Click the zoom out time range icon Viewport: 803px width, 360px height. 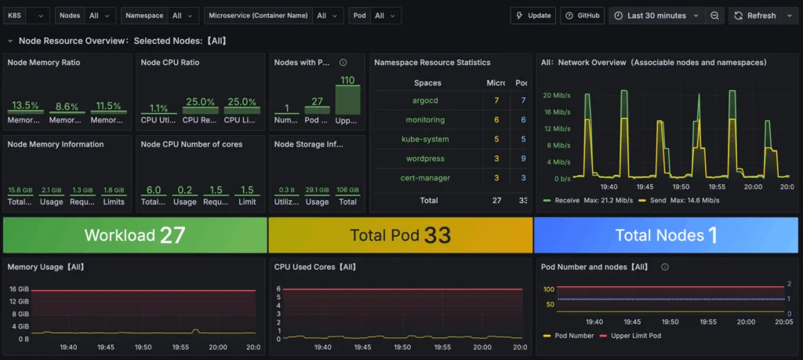tap(714, 16)
